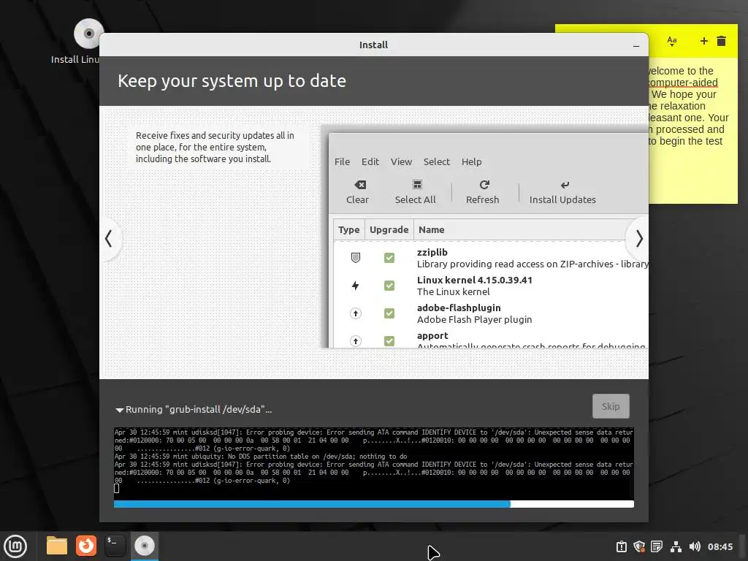The height and width of the screenshot is (561, 748).
Task: Click the installation progress bar
Action: (373, 504)
